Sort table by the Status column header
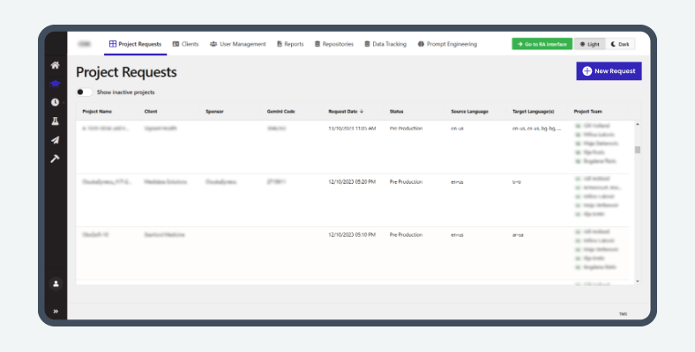The height and width of the screenshot is (352, 695). [x=396, y=112]
